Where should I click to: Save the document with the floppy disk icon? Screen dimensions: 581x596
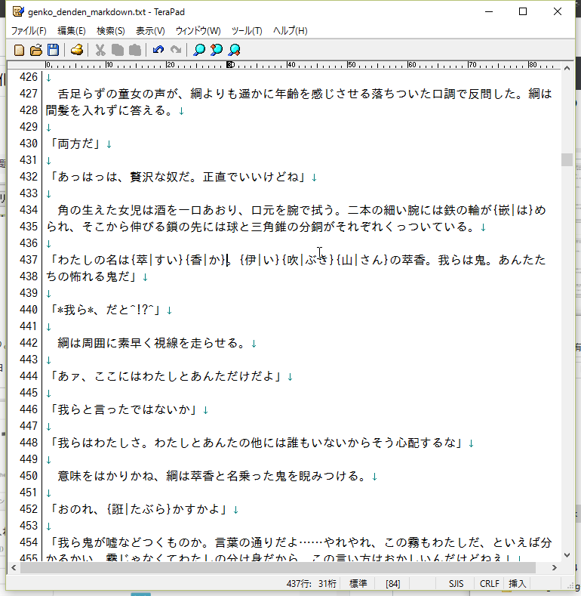click(53, 50)
